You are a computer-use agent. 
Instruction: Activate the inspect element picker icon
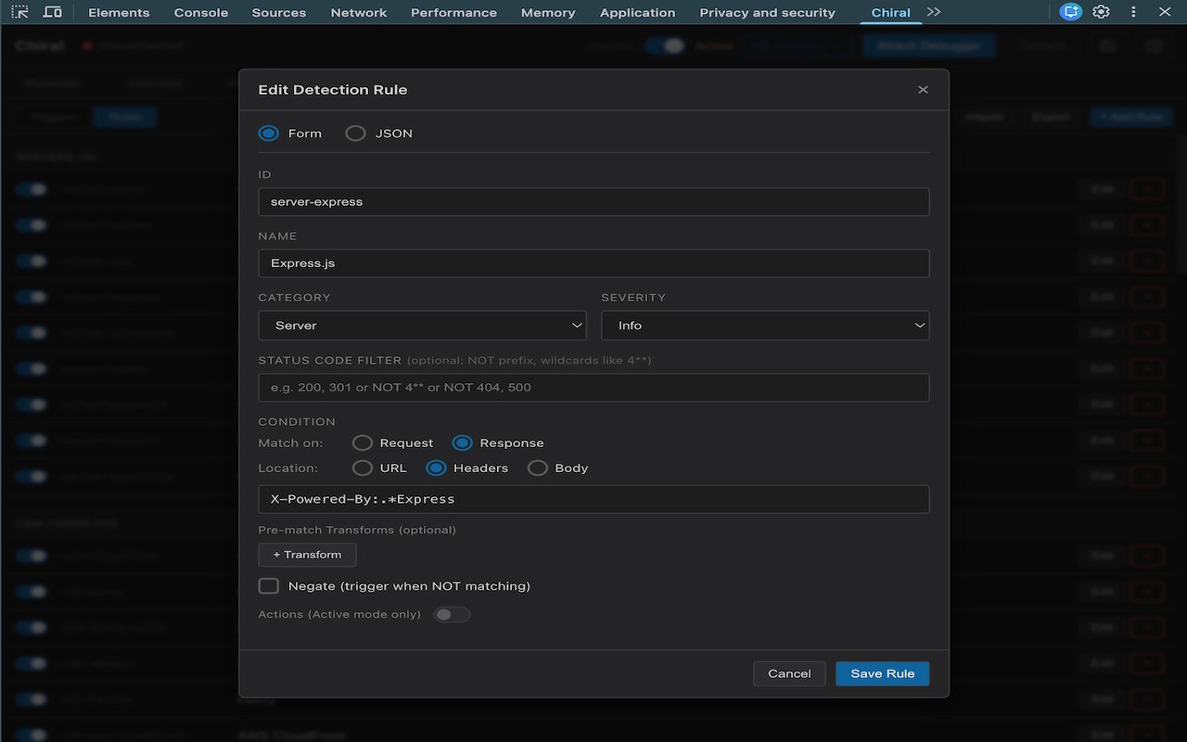tap(20, 12)
